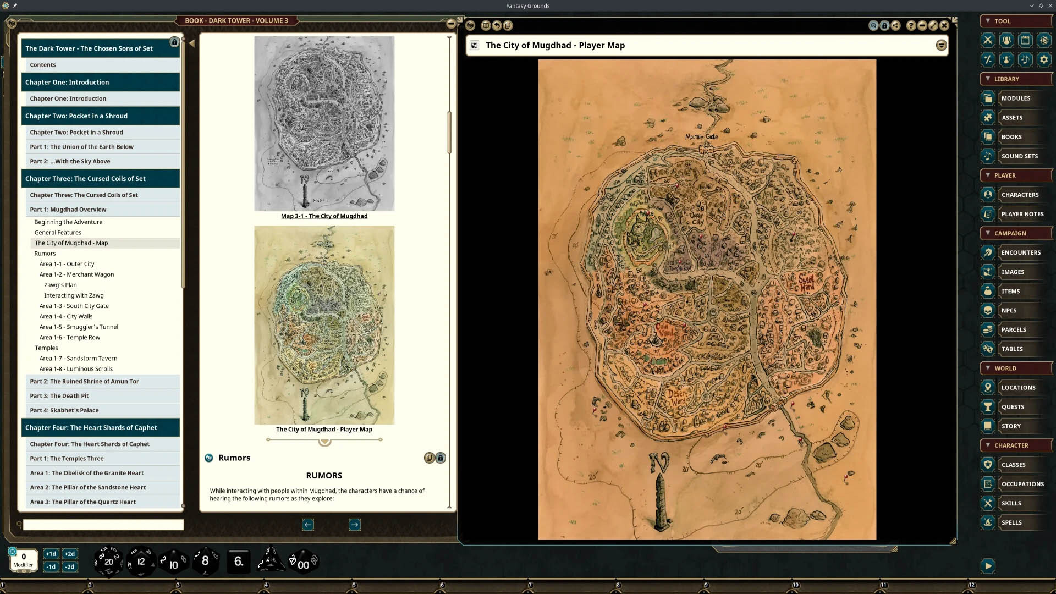Toggle the Rumors section lock icon
1056x594 pixels.
[441, 458]
